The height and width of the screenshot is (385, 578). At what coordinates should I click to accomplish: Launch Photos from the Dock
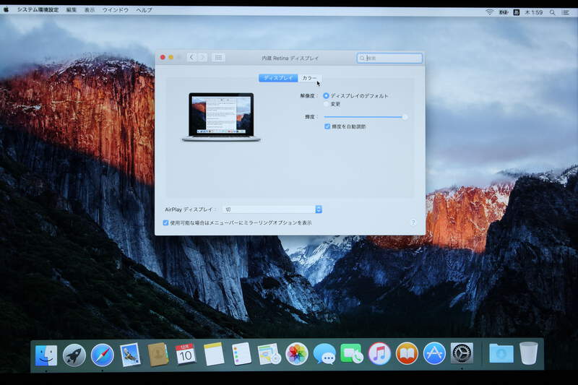[x=296, y=354]
